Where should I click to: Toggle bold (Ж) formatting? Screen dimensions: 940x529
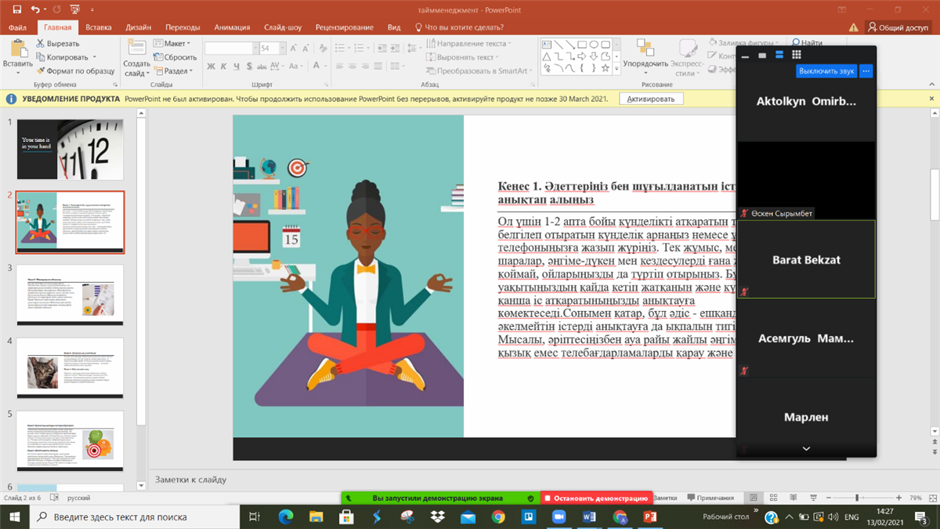click(211, 67)
